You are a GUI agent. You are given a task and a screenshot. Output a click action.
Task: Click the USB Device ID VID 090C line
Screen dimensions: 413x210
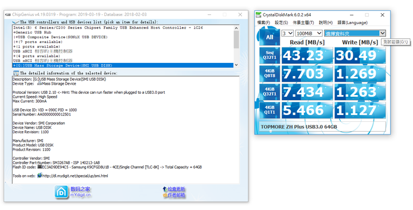(x=45, y=110)
